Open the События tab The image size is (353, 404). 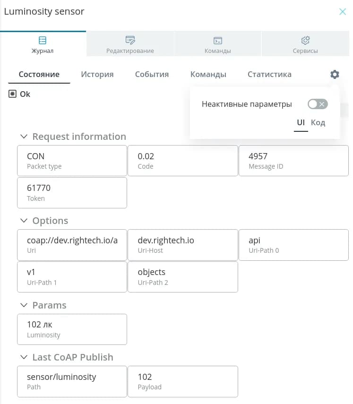tap(152, 74)
